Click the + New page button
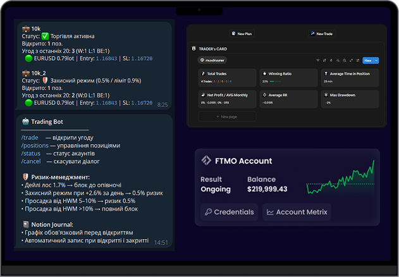The width and height of the screenshot is (399, 277). (x=227, y=116)
